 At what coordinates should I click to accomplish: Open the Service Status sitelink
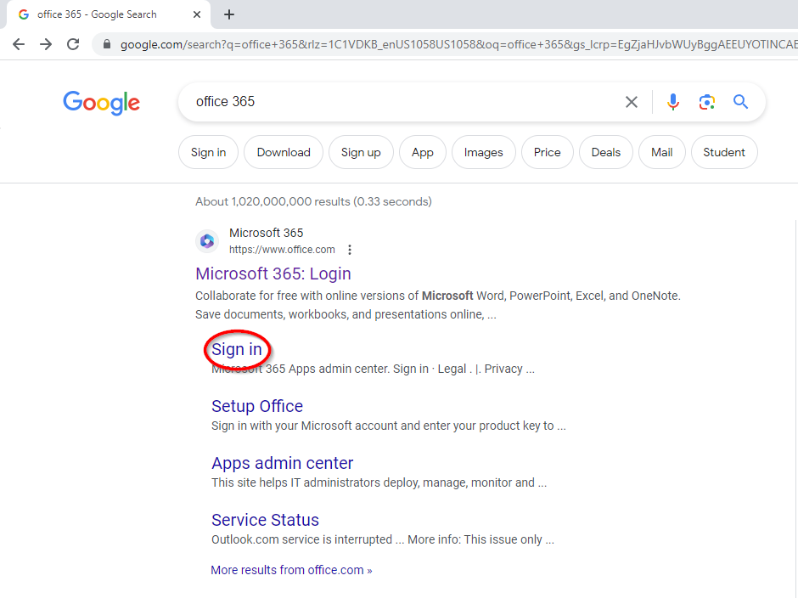tap(265, 520)
